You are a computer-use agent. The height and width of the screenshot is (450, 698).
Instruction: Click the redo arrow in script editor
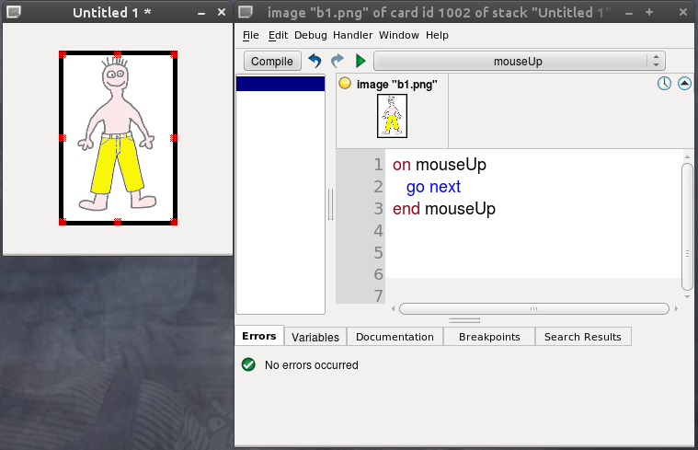click(x=337, y=61)
